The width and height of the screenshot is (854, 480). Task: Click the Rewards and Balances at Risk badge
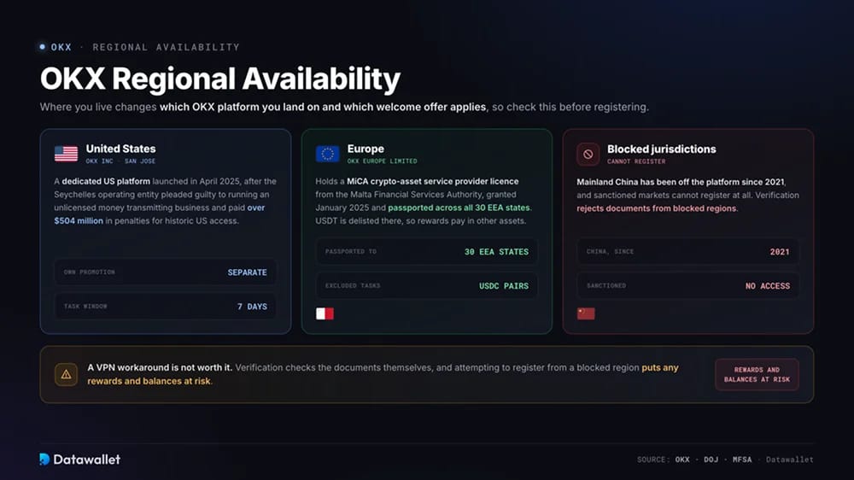tap(757, 374)
